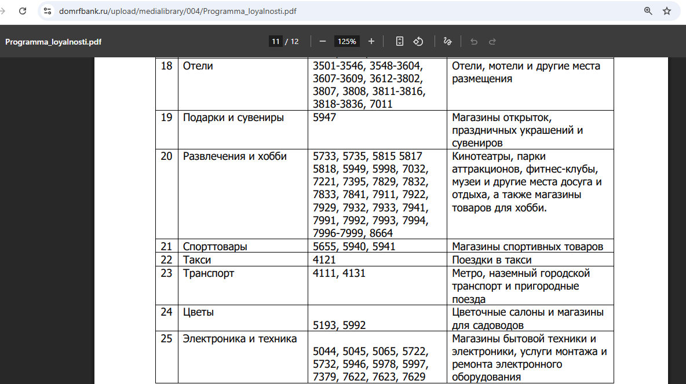Click the "Электроника и техника" category cell

pyautogui.click(x=240, y=339)
